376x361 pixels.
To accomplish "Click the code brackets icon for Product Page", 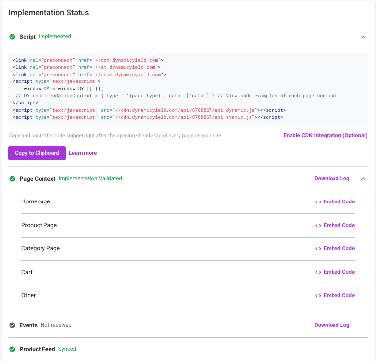I will click(x=318, y=226).
